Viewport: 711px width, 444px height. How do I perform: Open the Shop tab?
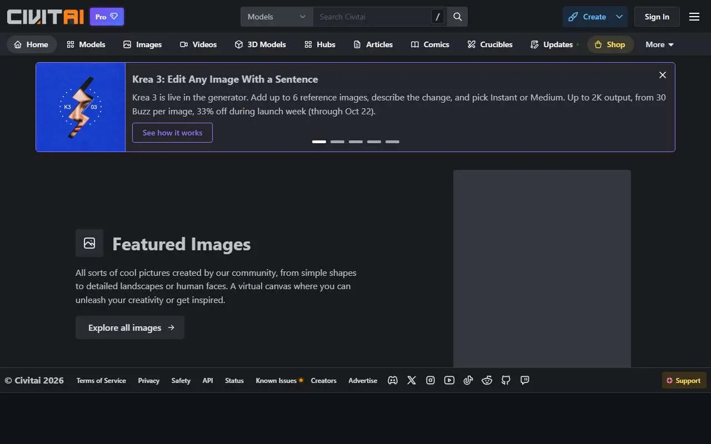tap(610, 44)
